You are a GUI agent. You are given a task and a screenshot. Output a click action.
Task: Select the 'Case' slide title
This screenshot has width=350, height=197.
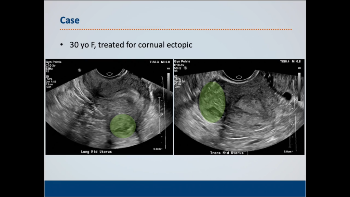[70, 20]
